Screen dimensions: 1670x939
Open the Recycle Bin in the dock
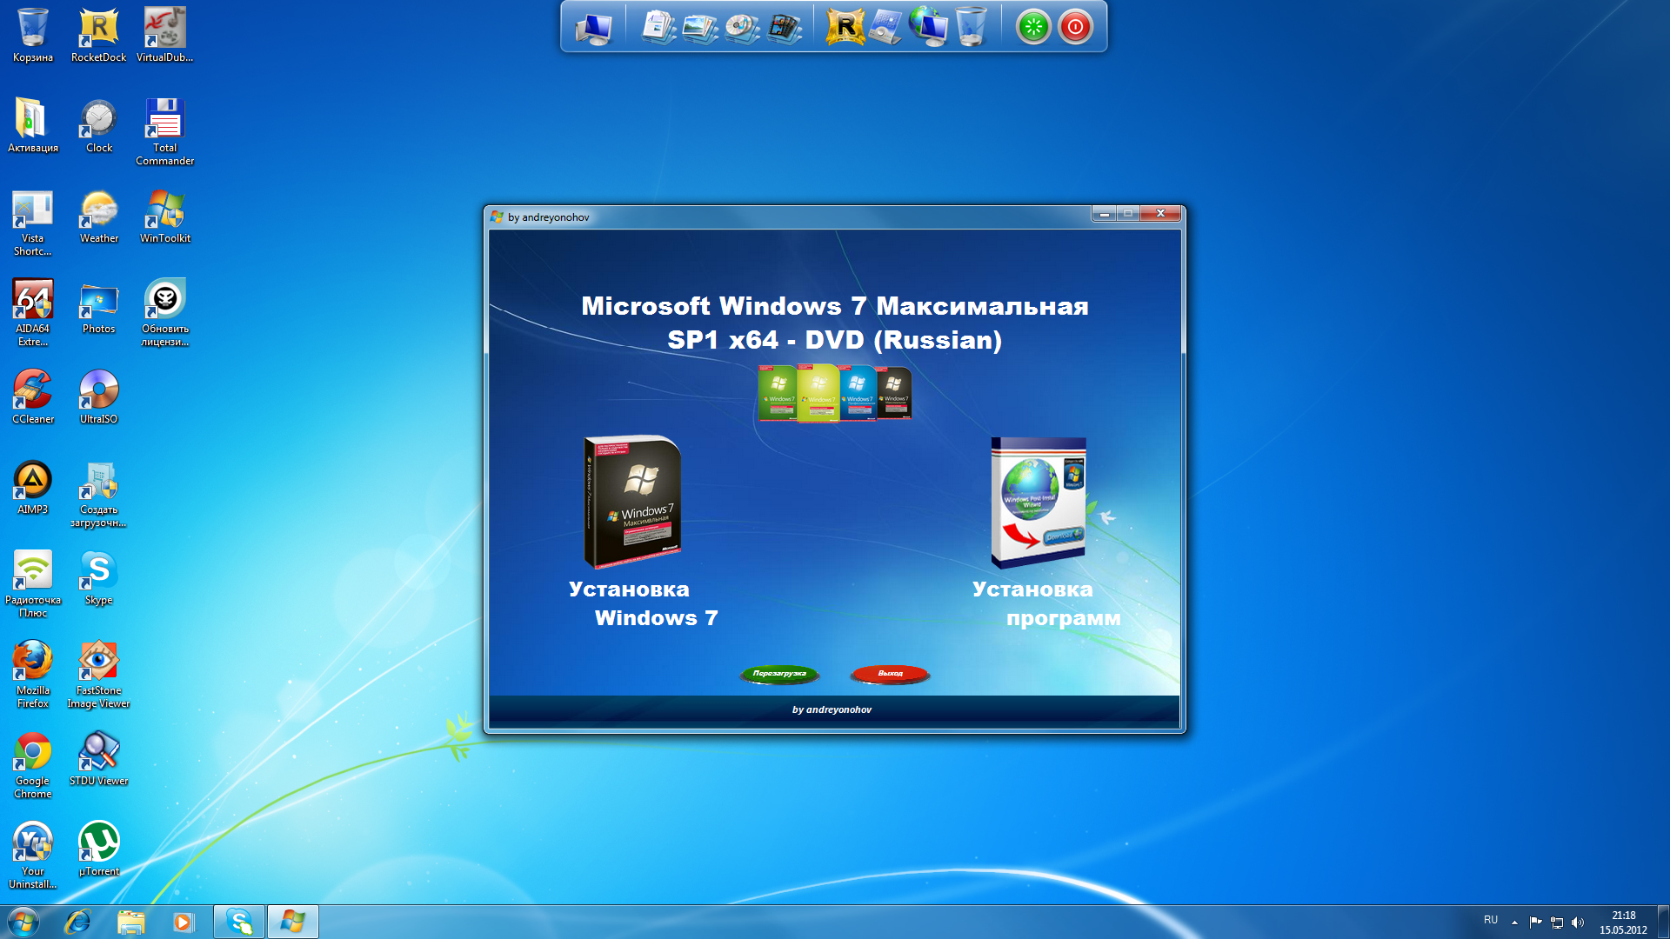tap(971, 27)
